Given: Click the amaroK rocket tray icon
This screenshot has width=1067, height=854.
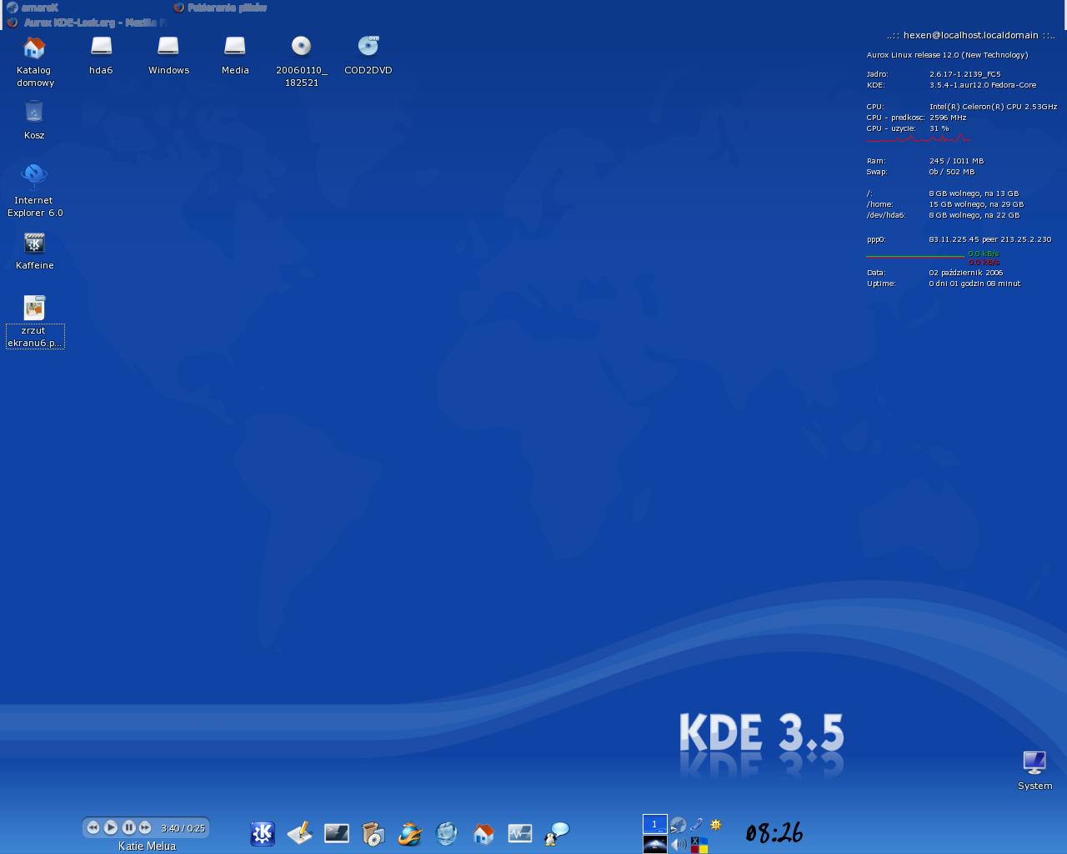Looking at the screenshot, I should coord(678,825).
